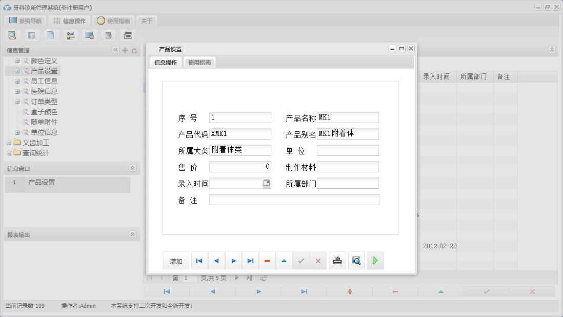The width and height of the screenshot is (563, 317).
Task: Switch to the 使用指南 tab in the dialog
Action: click(199, 62)
